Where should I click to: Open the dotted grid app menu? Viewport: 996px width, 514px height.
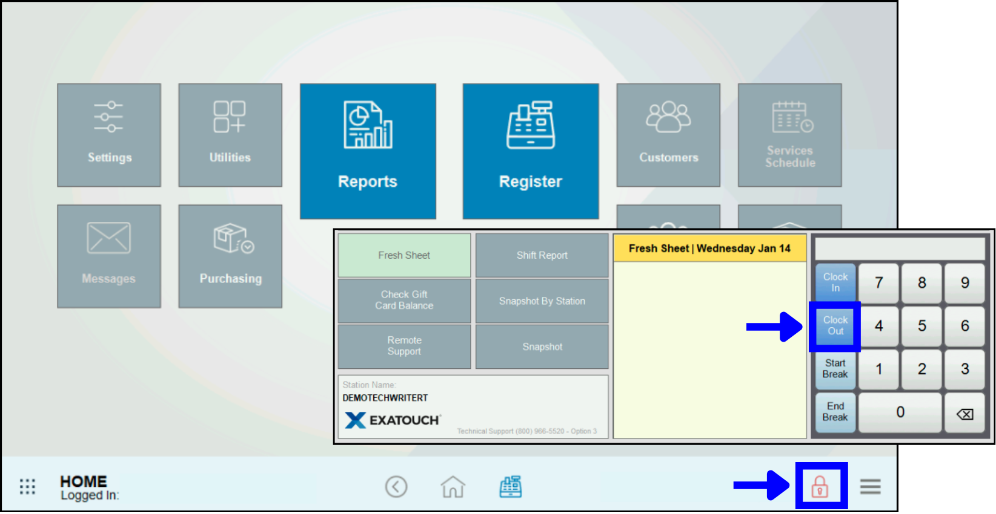click(x=27, y=486)
